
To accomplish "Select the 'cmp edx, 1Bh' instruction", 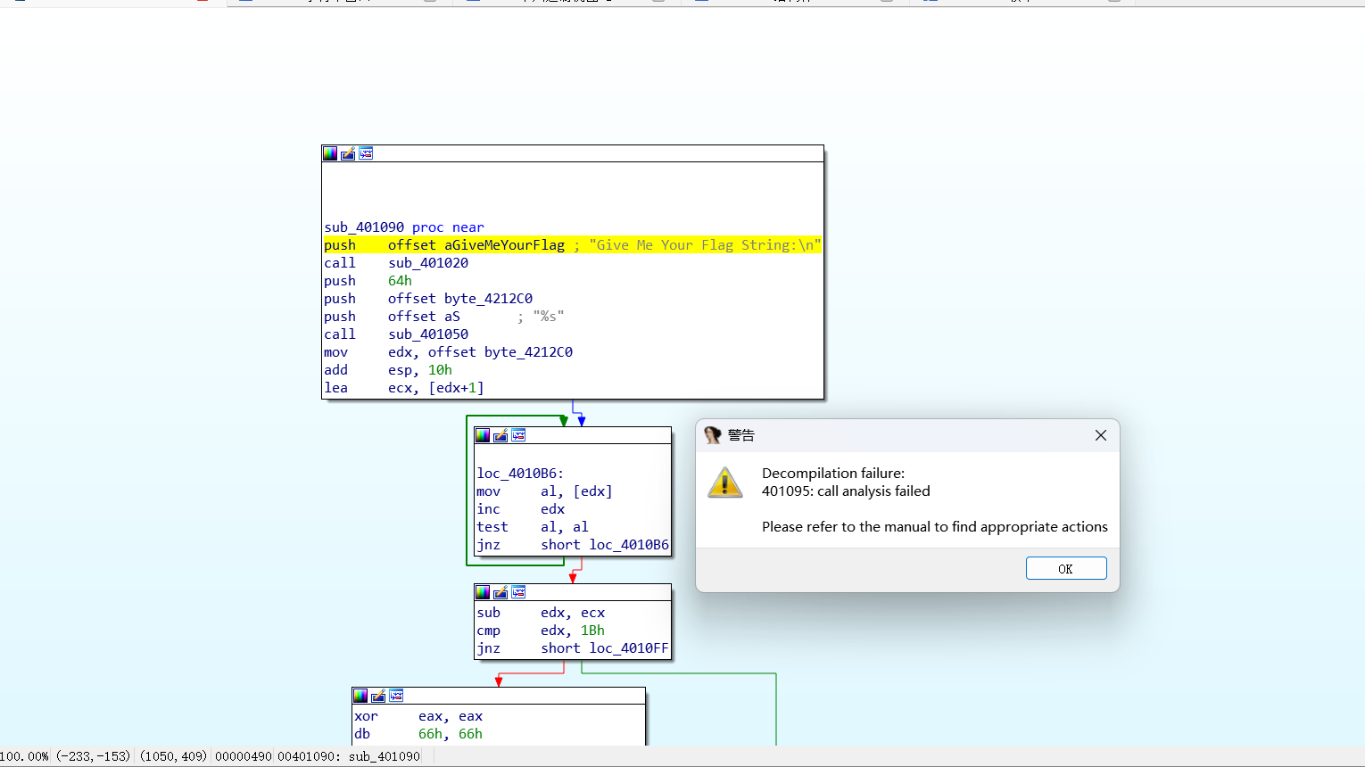I will click(x=541, y=631).
